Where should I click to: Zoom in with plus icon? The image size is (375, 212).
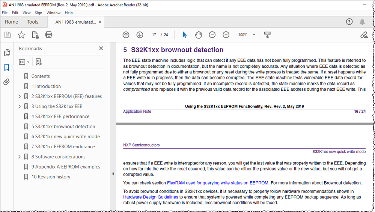pyautogui.click(x=226, y=35)
